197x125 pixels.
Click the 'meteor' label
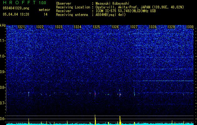44,10
